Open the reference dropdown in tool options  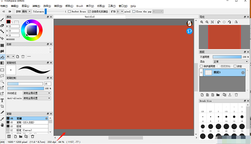[26, 11]
